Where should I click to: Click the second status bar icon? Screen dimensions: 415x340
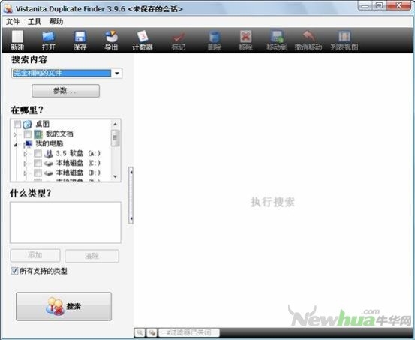(x=152, y=332)
